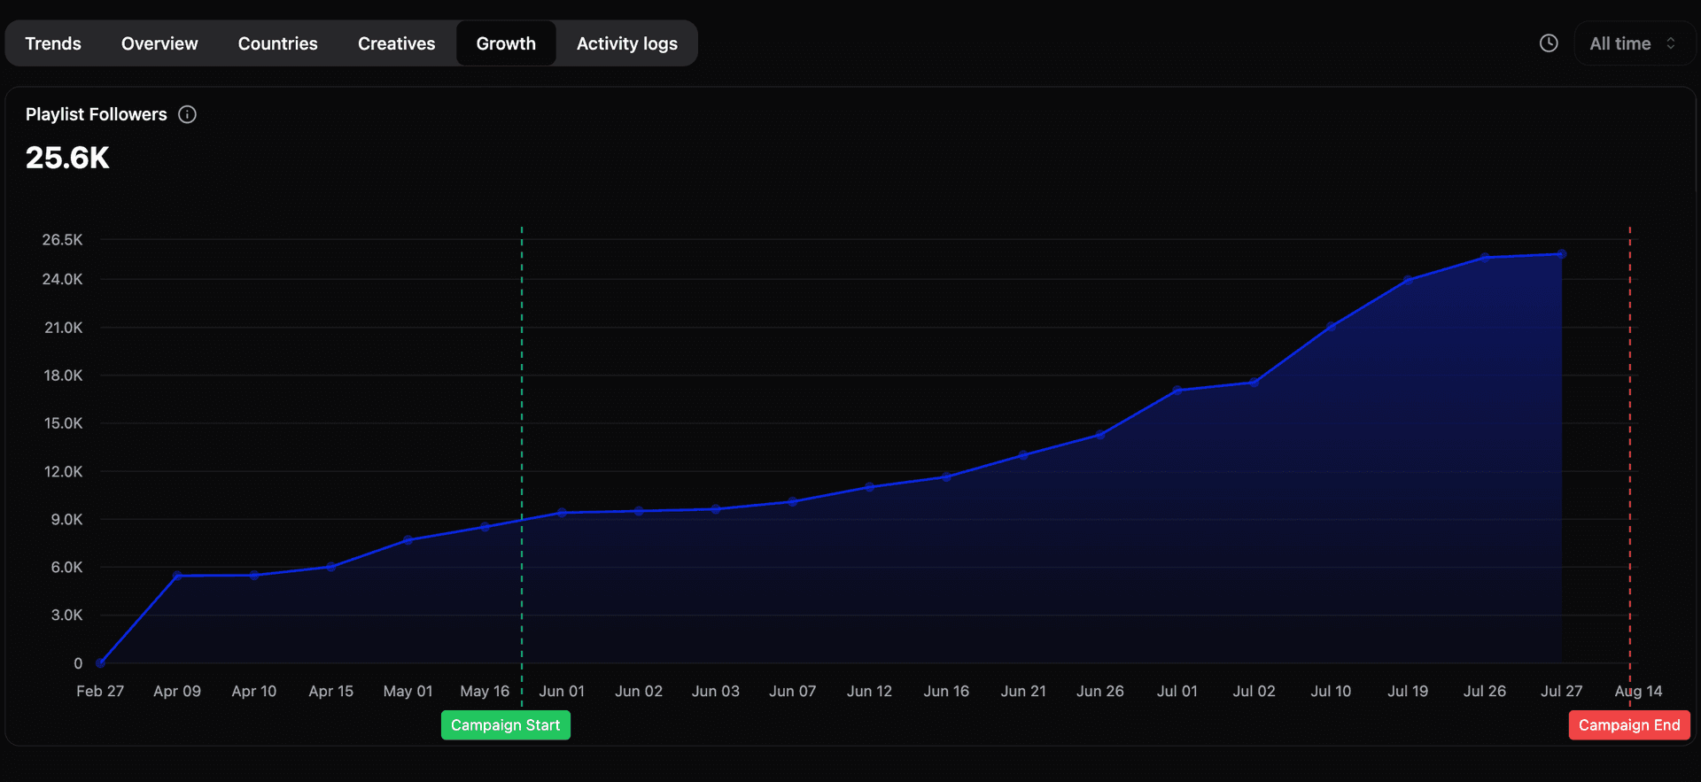Click the red Campaign End label
The image size is (1701, 782).
coord(1629,725)
